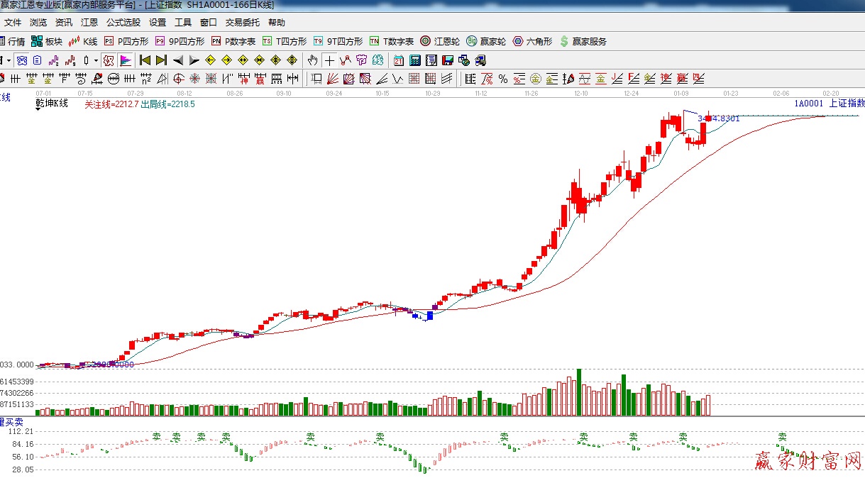Switch to 9P四方形 view

point(180,42)
